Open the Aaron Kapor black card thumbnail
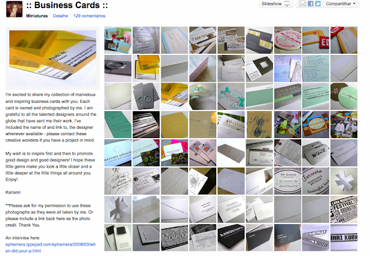Screen dimensions: 370x256 [x=231, y=238]
